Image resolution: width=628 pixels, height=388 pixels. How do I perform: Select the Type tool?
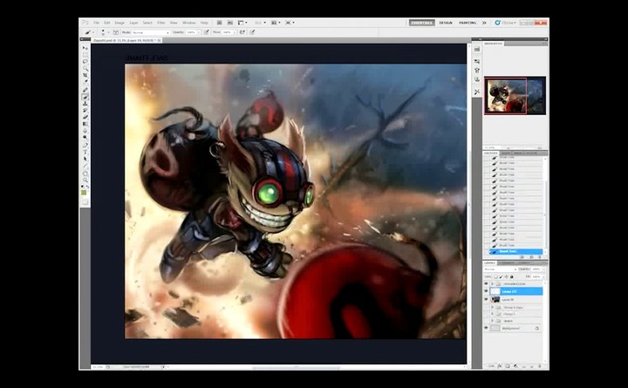[85, 153]
